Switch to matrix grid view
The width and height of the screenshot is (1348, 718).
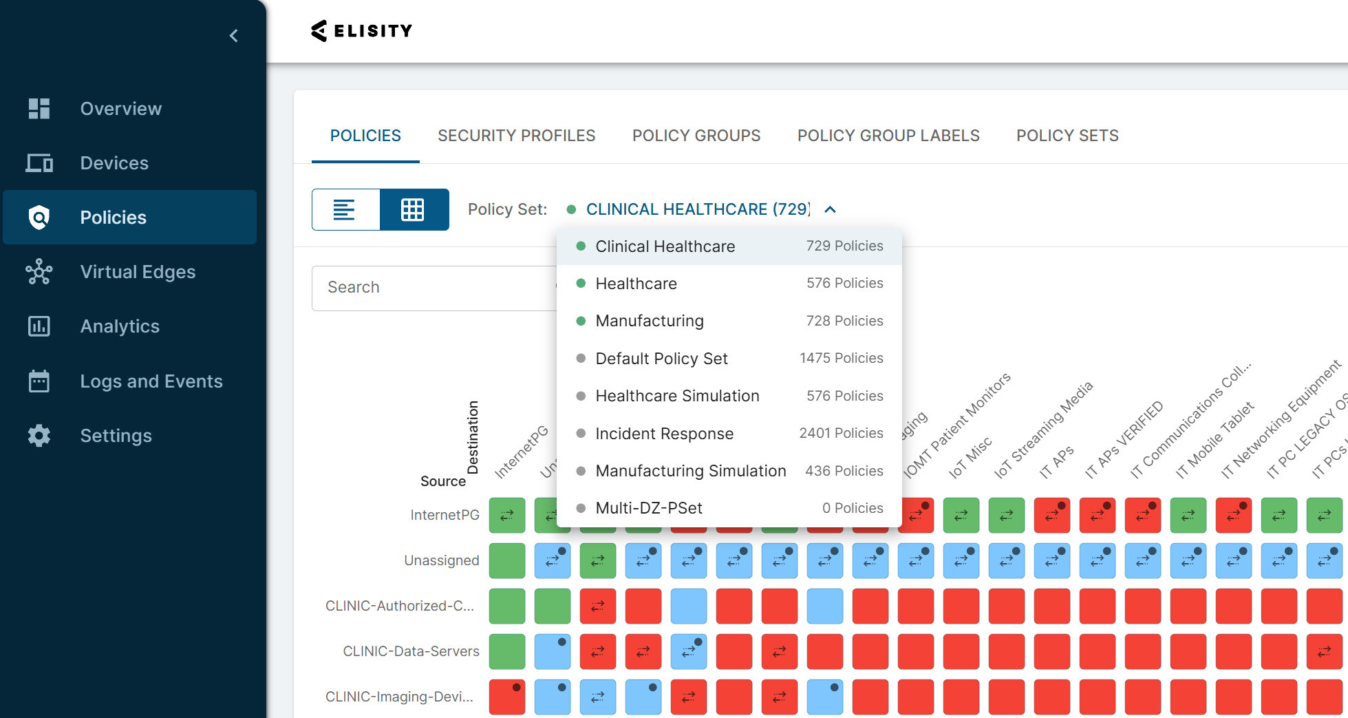point(413,209)
